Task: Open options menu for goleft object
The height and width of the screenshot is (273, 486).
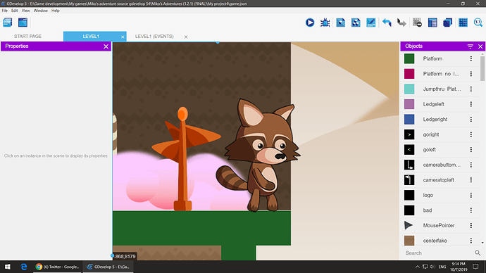Action: coord(471,149)
